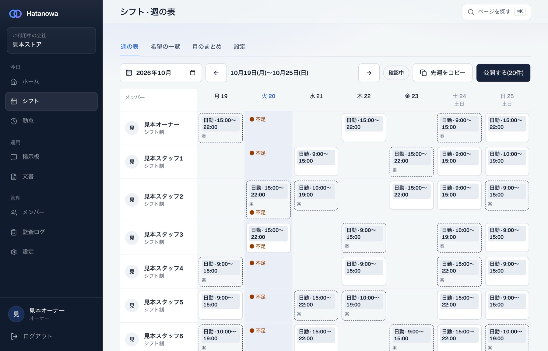The width and height of the screenshot is (548, 351).
Task: Select the 週の表 tab
Action: [x=130, y=47]
